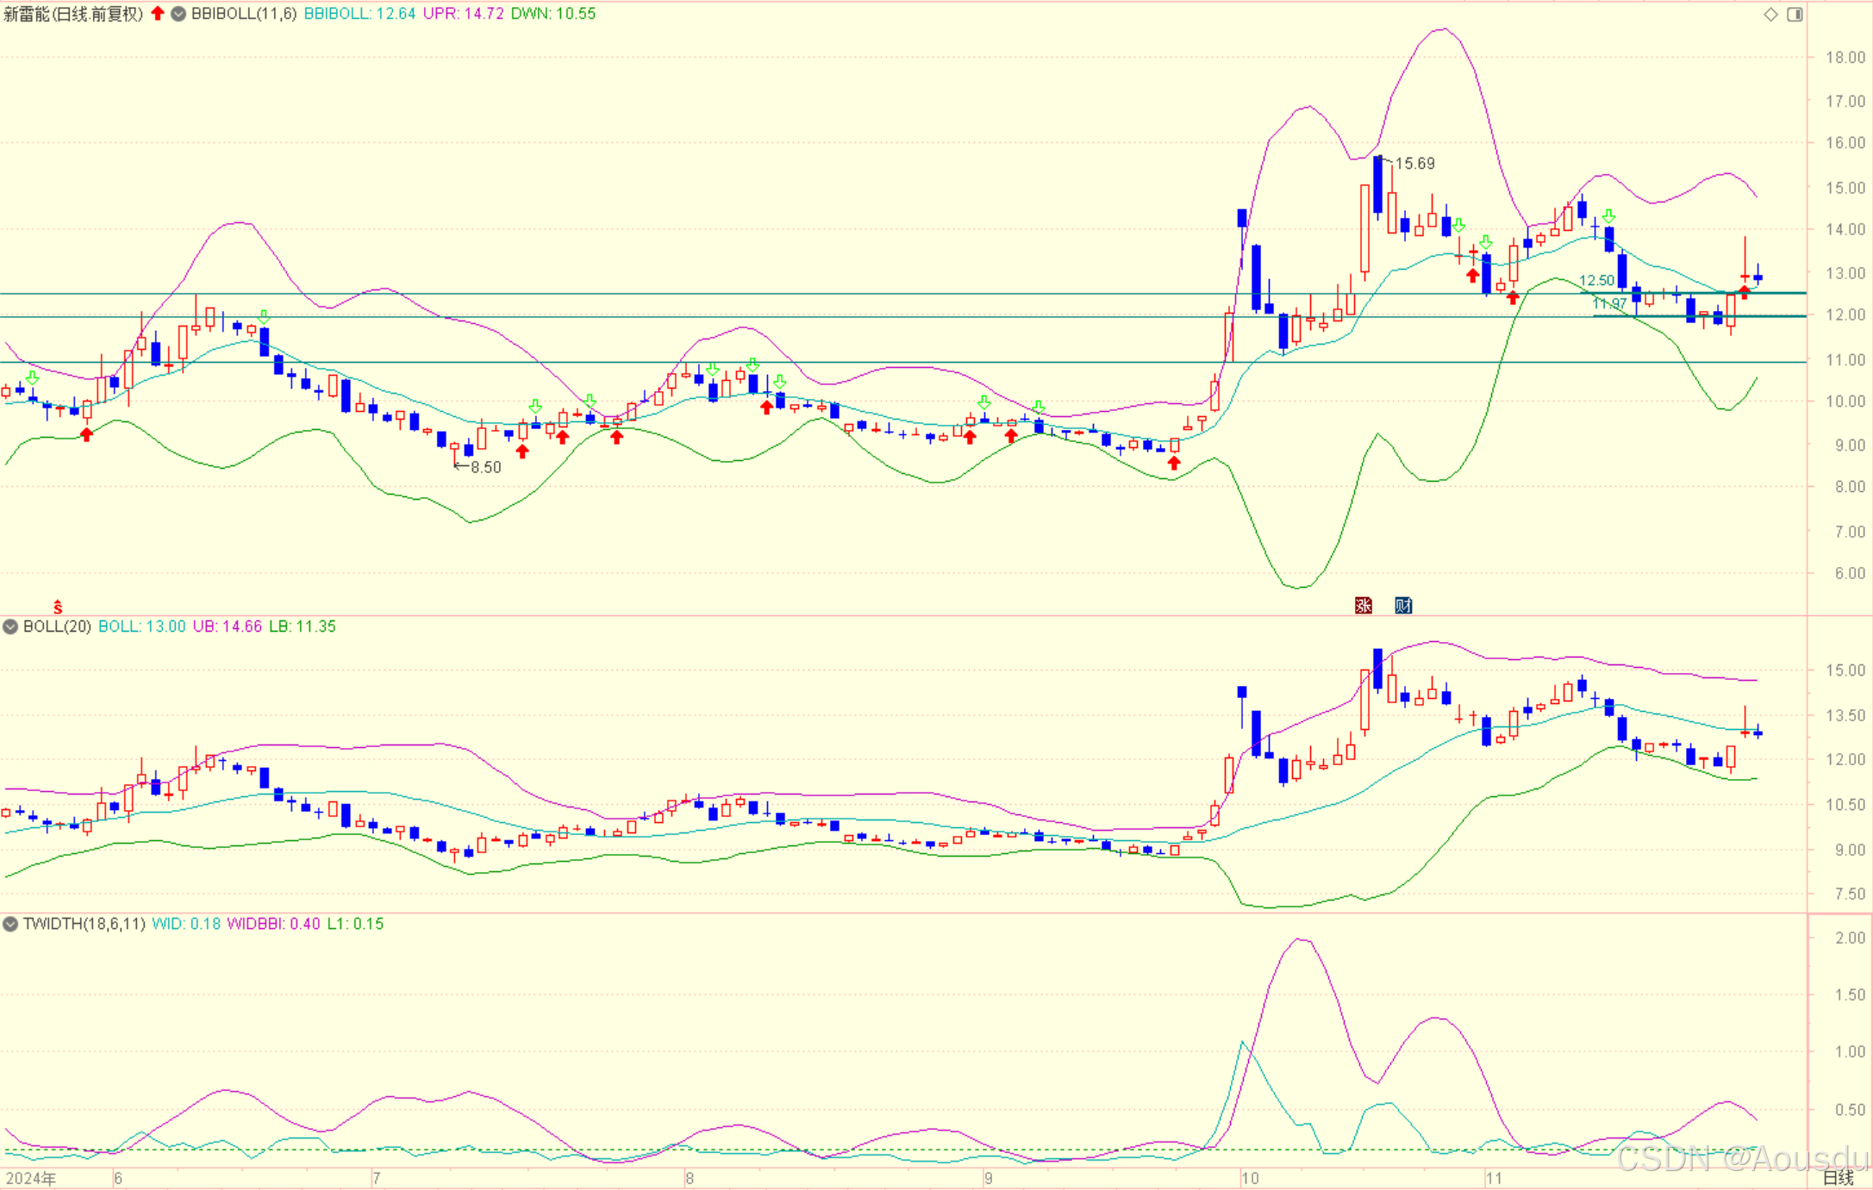Click the red up arrow beside stock name
The height and width of the screenshot is (1190, 1873).
158,13
